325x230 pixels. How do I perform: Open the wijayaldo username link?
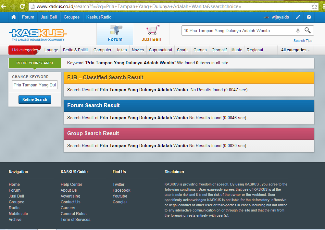click(280, 17)
